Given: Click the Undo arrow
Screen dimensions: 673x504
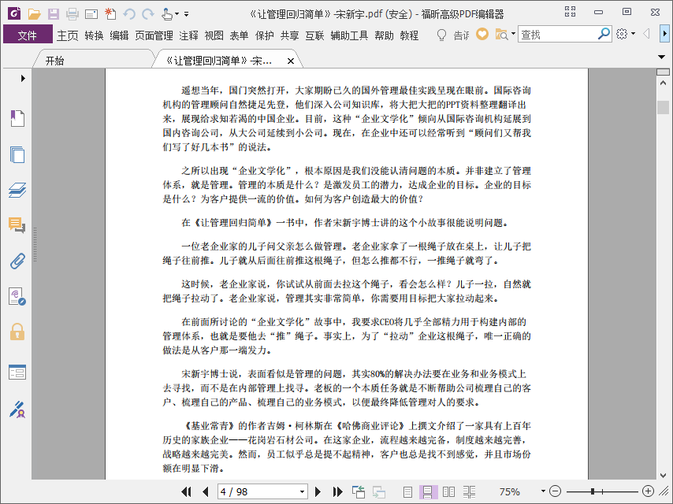Looking at the screenshot, I should [x=128, y=14].
